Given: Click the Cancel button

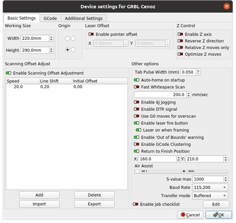Looking at the screenshot, I should (190, 215).
